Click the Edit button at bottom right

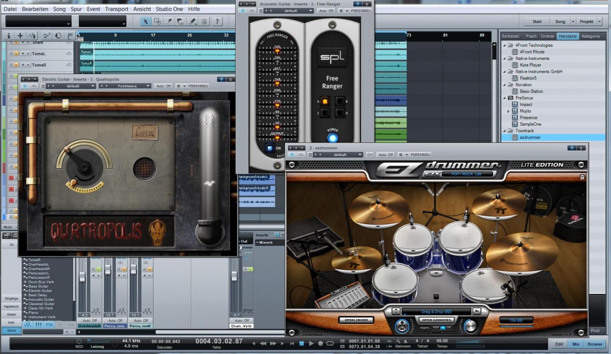pos(559,344)
